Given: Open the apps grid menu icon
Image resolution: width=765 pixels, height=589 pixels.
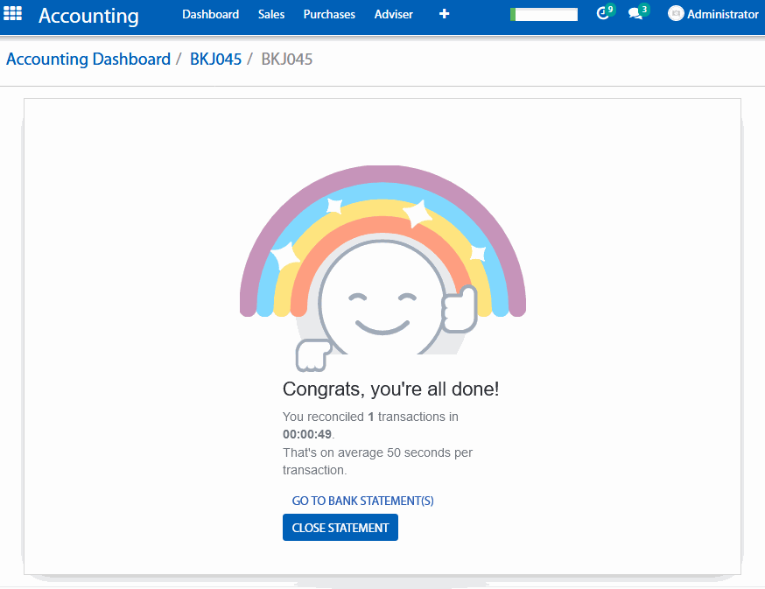Looking at the screenshot, I should [x=13, y=15].
